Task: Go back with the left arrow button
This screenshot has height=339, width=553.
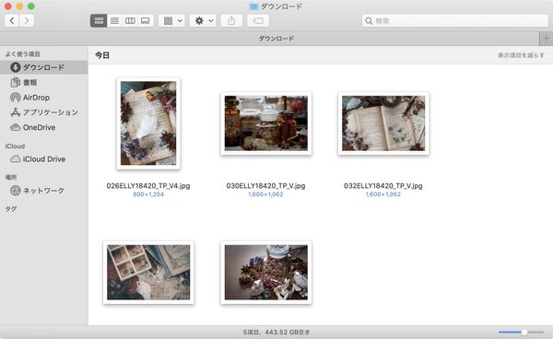Action: pyautogui.click(x=12, y=21)
